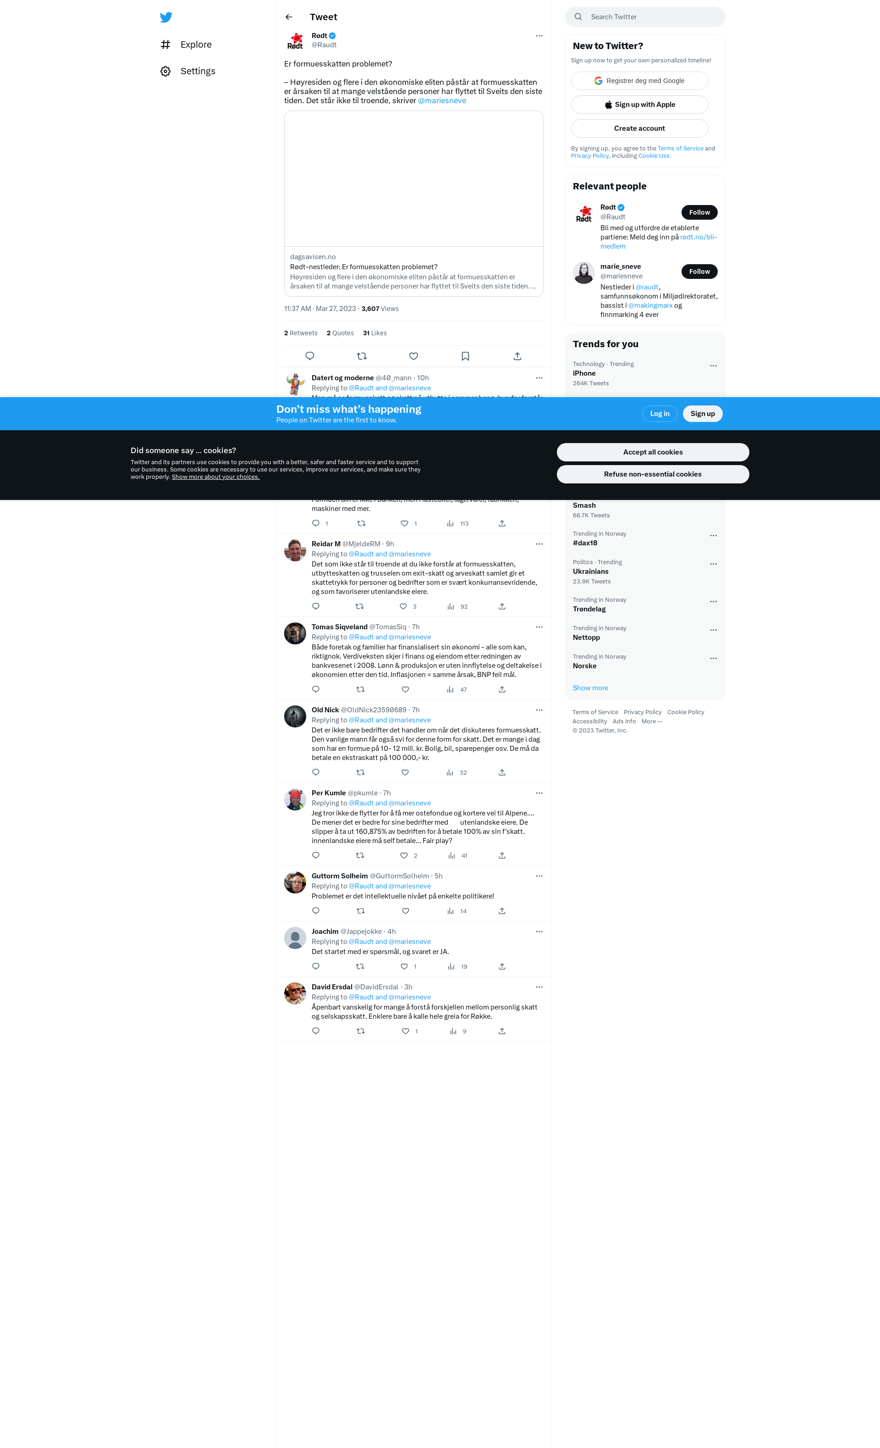The height and width of the screenshot is (1448, 880).
Task: Go back using the arrow next to Tweet
Action: click(x=289, y=17)
